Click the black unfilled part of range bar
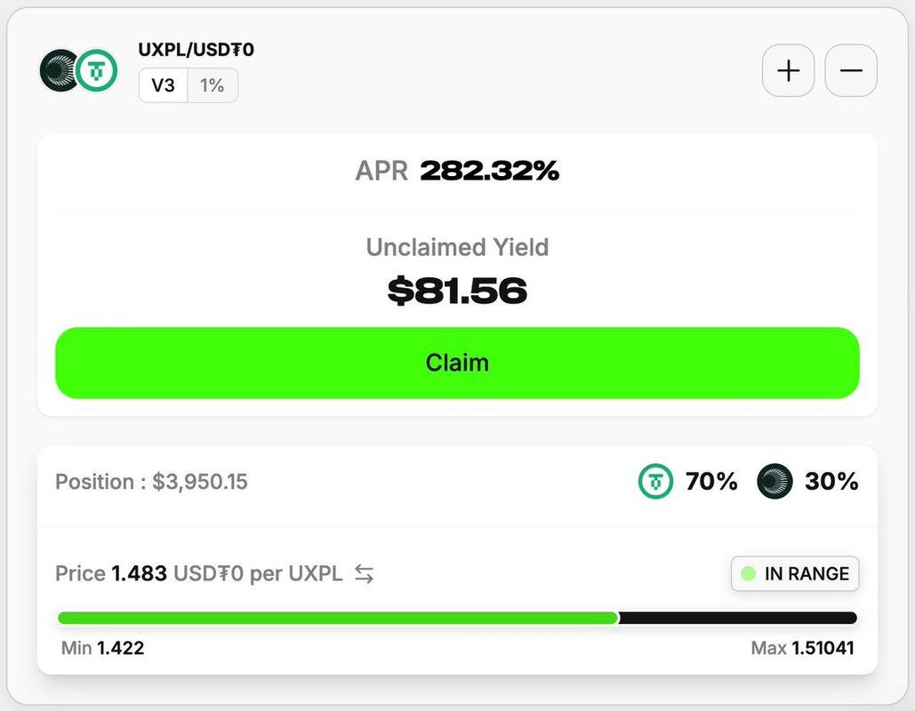This screenshot has height=711, width=915. (737, 618)
